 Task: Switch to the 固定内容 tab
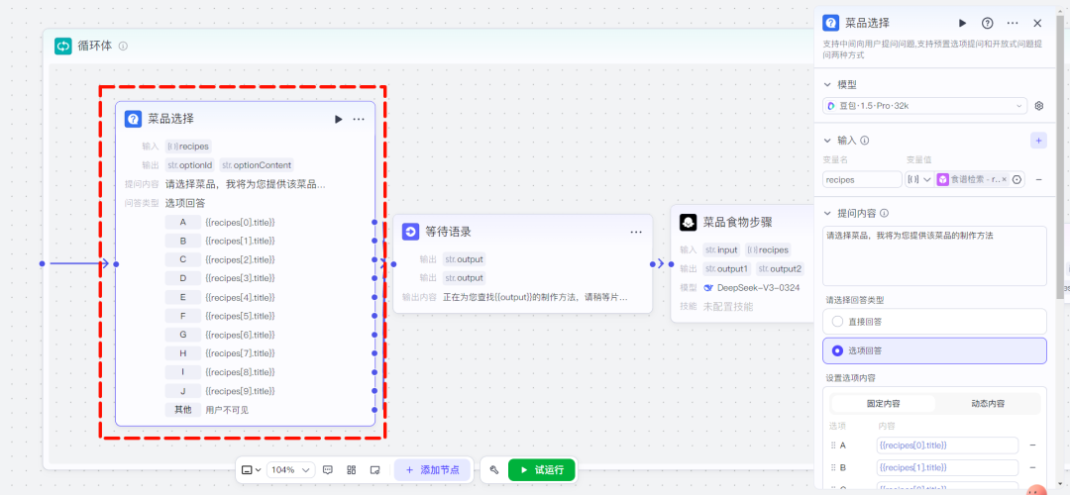click(883, 403)
